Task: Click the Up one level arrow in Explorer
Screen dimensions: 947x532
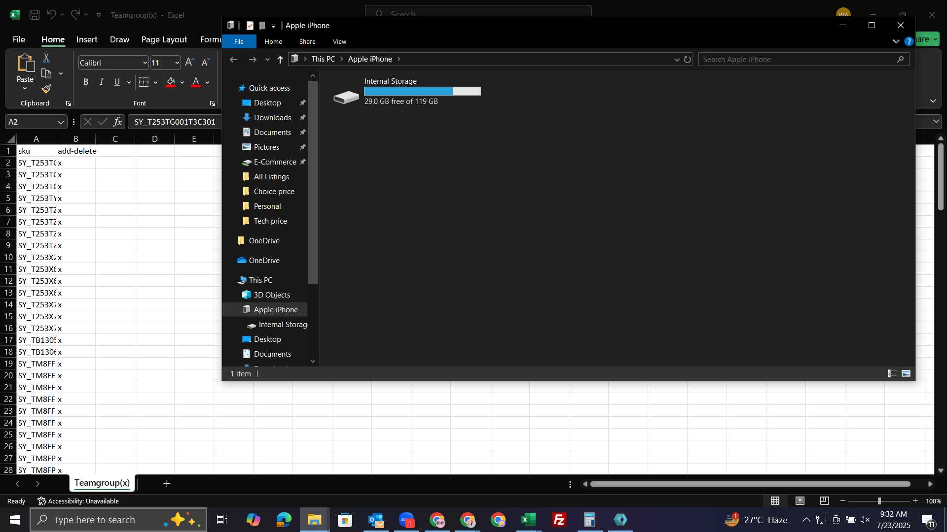Action: click(280, 60)
